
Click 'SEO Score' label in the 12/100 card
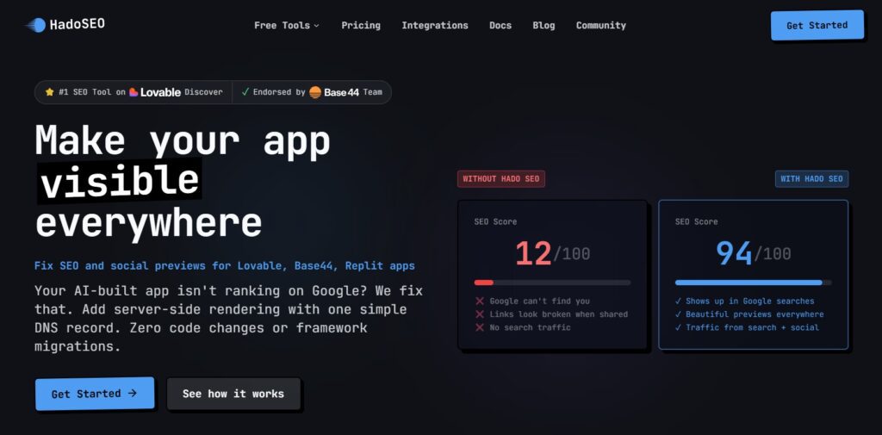tap(495, 221)
